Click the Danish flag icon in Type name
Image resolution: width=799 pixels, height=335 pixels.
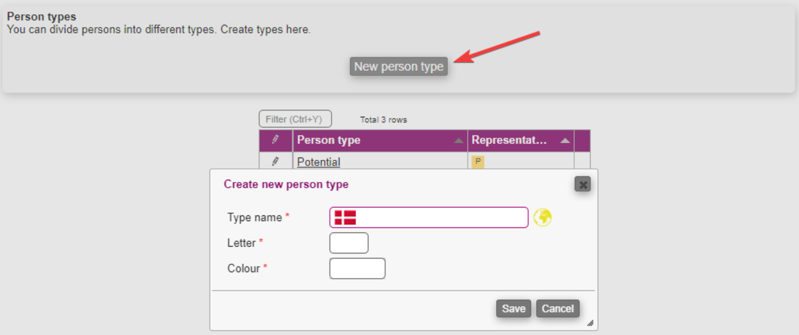click(x=345, y=218)
